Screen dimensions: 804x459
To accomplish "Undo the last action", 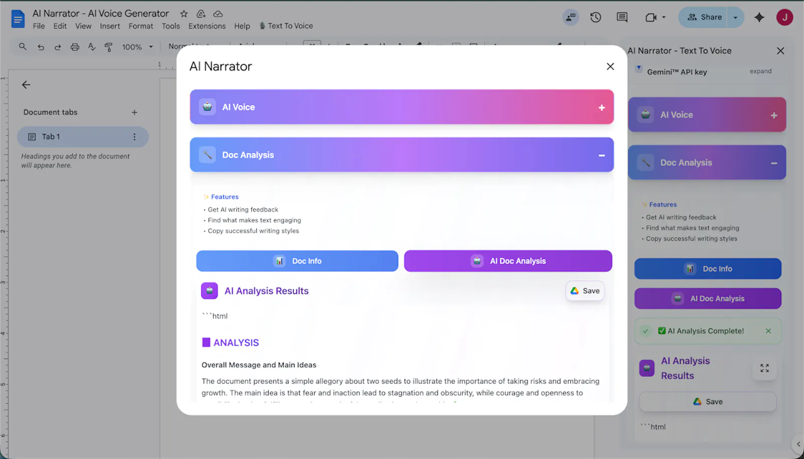I will pyautogui.click(x=41, y=47).
